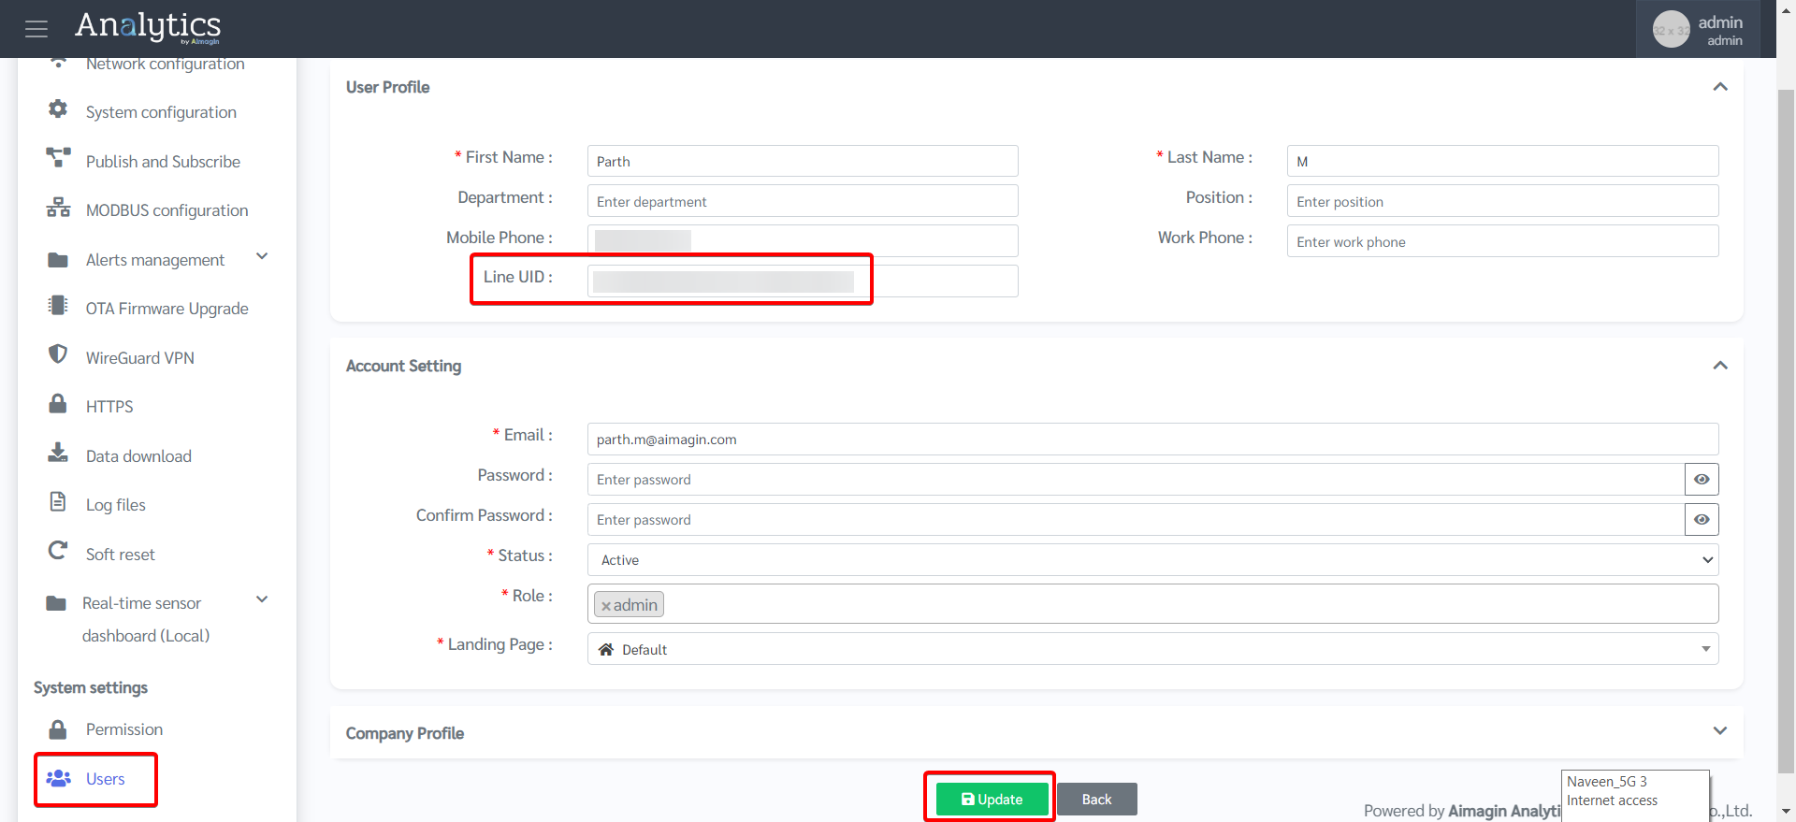This screenshot has height=822, width=1796.
Task: Expand the Alerts management submenu
Action: tap(262, 256)
